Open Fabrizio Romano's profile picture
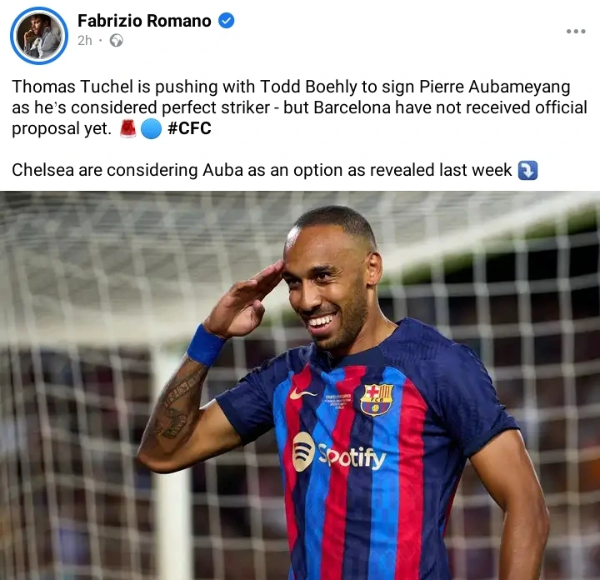This screenshot has width=600, height=580. pyautogui.click(x=39, y=36)
